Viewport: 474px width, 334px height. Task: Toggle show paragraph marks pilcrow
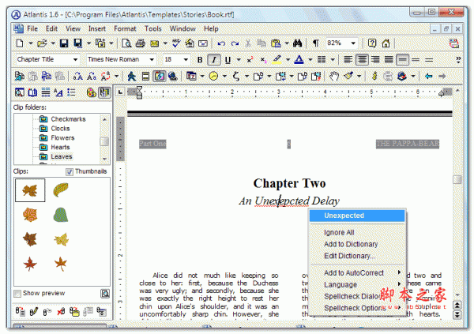[315, 43]
